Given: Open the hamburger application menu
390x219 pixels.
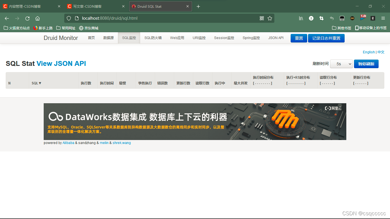Looking at the screenshot, I should click(383, 18).
